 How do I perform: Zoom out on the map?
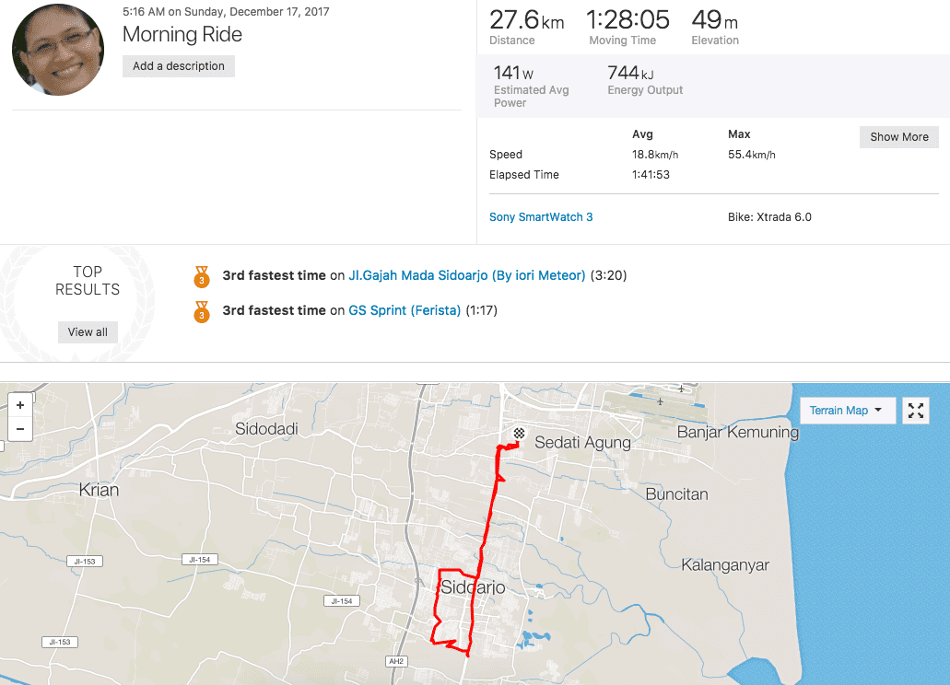20,429
